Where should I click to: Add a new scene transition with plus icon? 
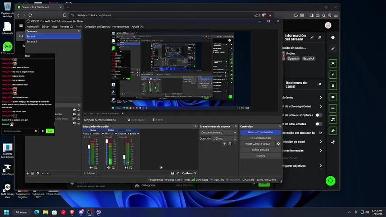(224, 144)
